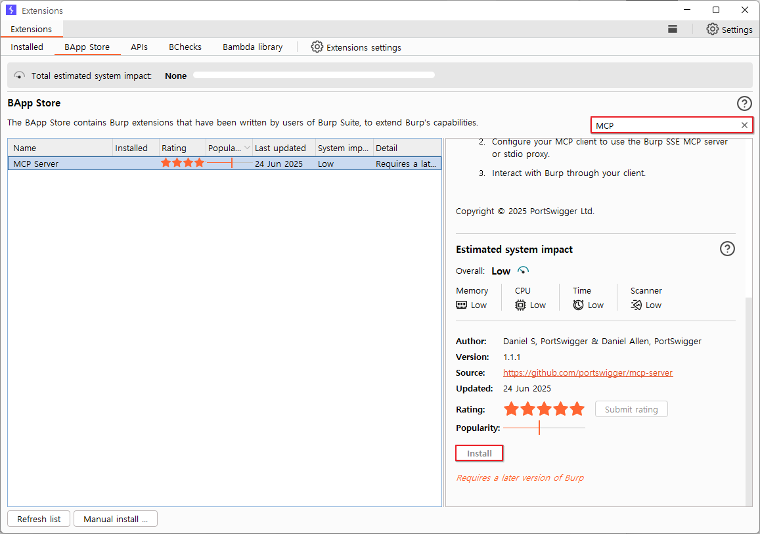
Task: Open BApp Store help question icon
Action: click(744, 103)
